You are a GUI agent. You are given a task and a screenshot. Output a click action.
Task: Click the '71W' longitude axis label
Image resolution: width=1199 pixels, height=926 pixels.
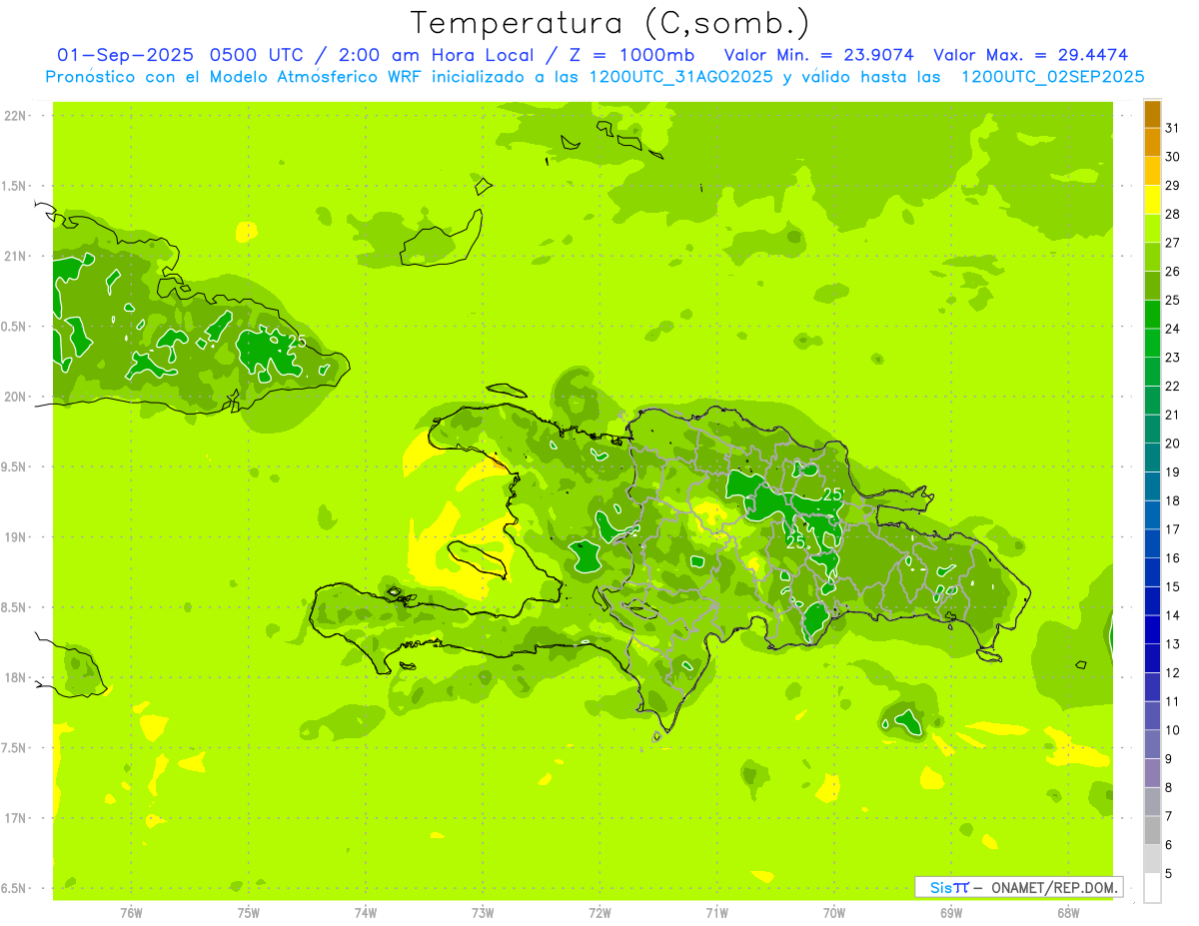coord(716,913)
